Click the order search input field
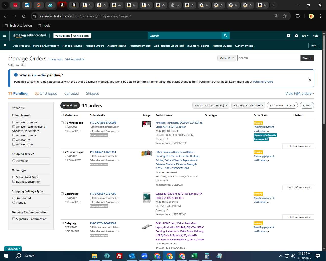The width and height of the screenshot is (326, 261). [269, 58]
